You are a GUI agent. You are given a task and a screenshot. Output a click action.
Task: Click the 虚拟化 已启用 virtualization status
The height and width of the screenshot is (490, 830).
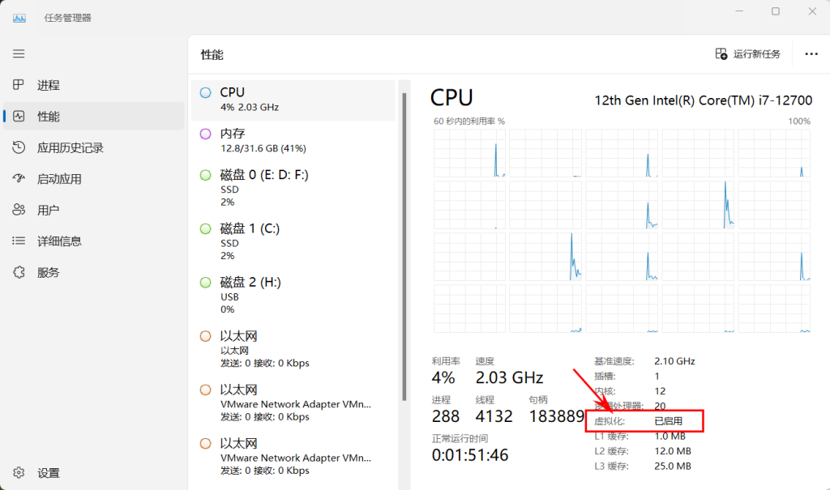668,421
